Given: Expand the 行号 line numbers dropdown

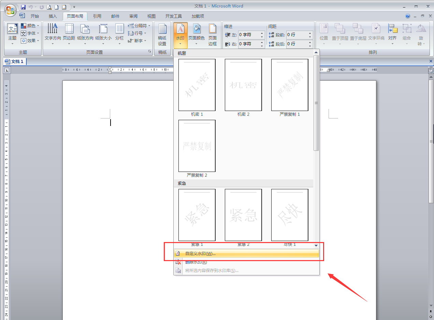Looking at the screenshot, I should [x=137, y=33].
